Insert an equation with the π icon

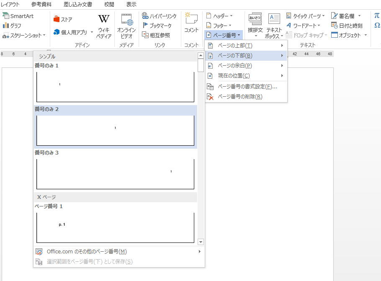(x=377, y=15)
